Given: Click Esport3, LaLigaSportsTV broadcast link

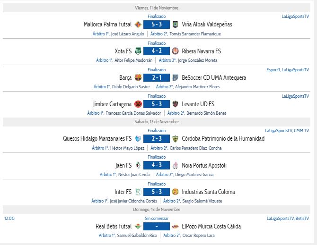Looking at the screenshot, I should click(x=288, y=70).
